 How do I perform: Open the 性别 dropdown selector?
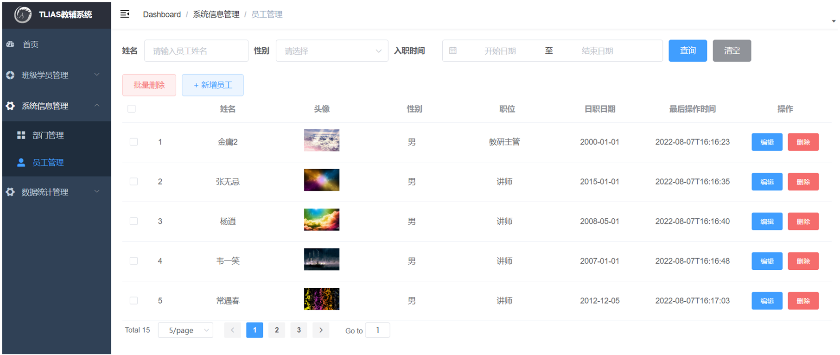pos(332,51)
